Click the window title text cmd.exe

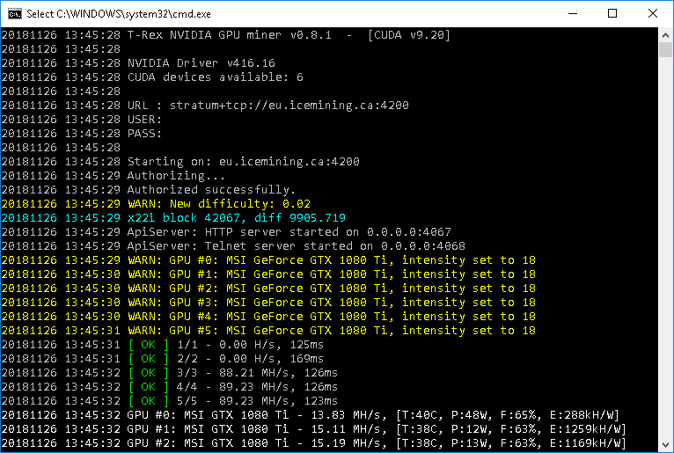pos(119,14)
